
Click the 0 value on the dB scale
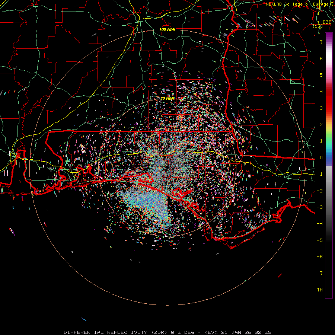(321, 158)
